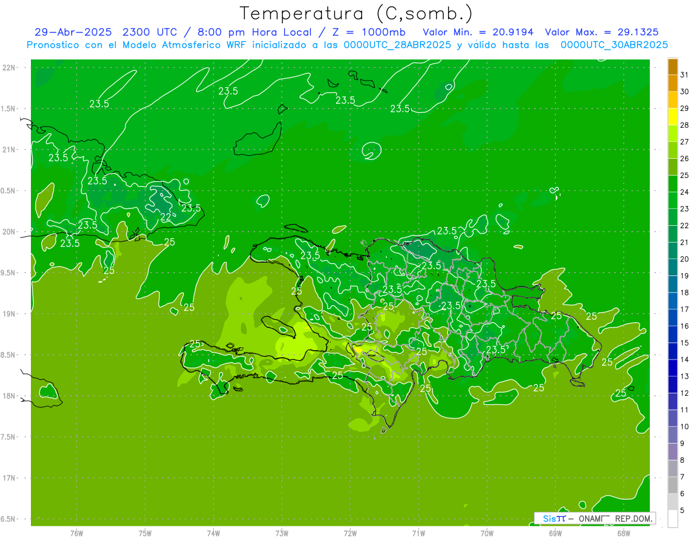Click the '69W' longitude axis label
The width and height of the screenshot is (700, 541).
point(555,533)
